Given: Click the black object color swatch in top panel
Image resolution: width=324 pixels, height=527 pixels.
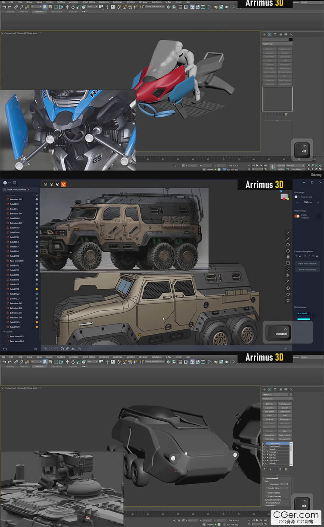Looking at the screenshot, I should pyautogui.click(x=290, y=39).
